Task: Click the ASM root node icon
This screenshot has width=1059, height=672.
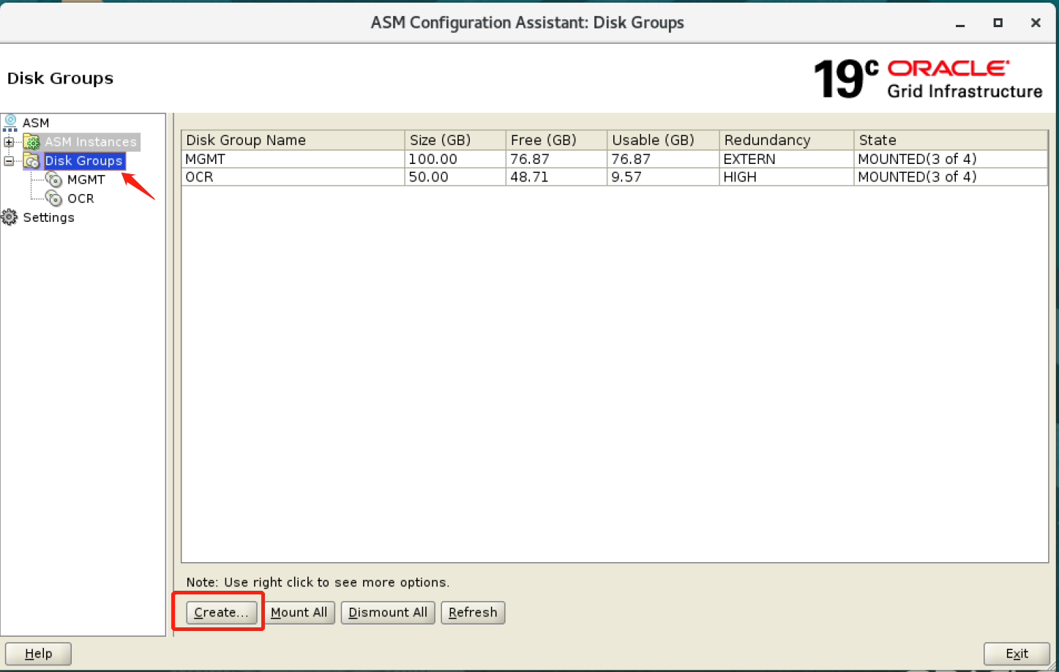Action: coord(10,122)
